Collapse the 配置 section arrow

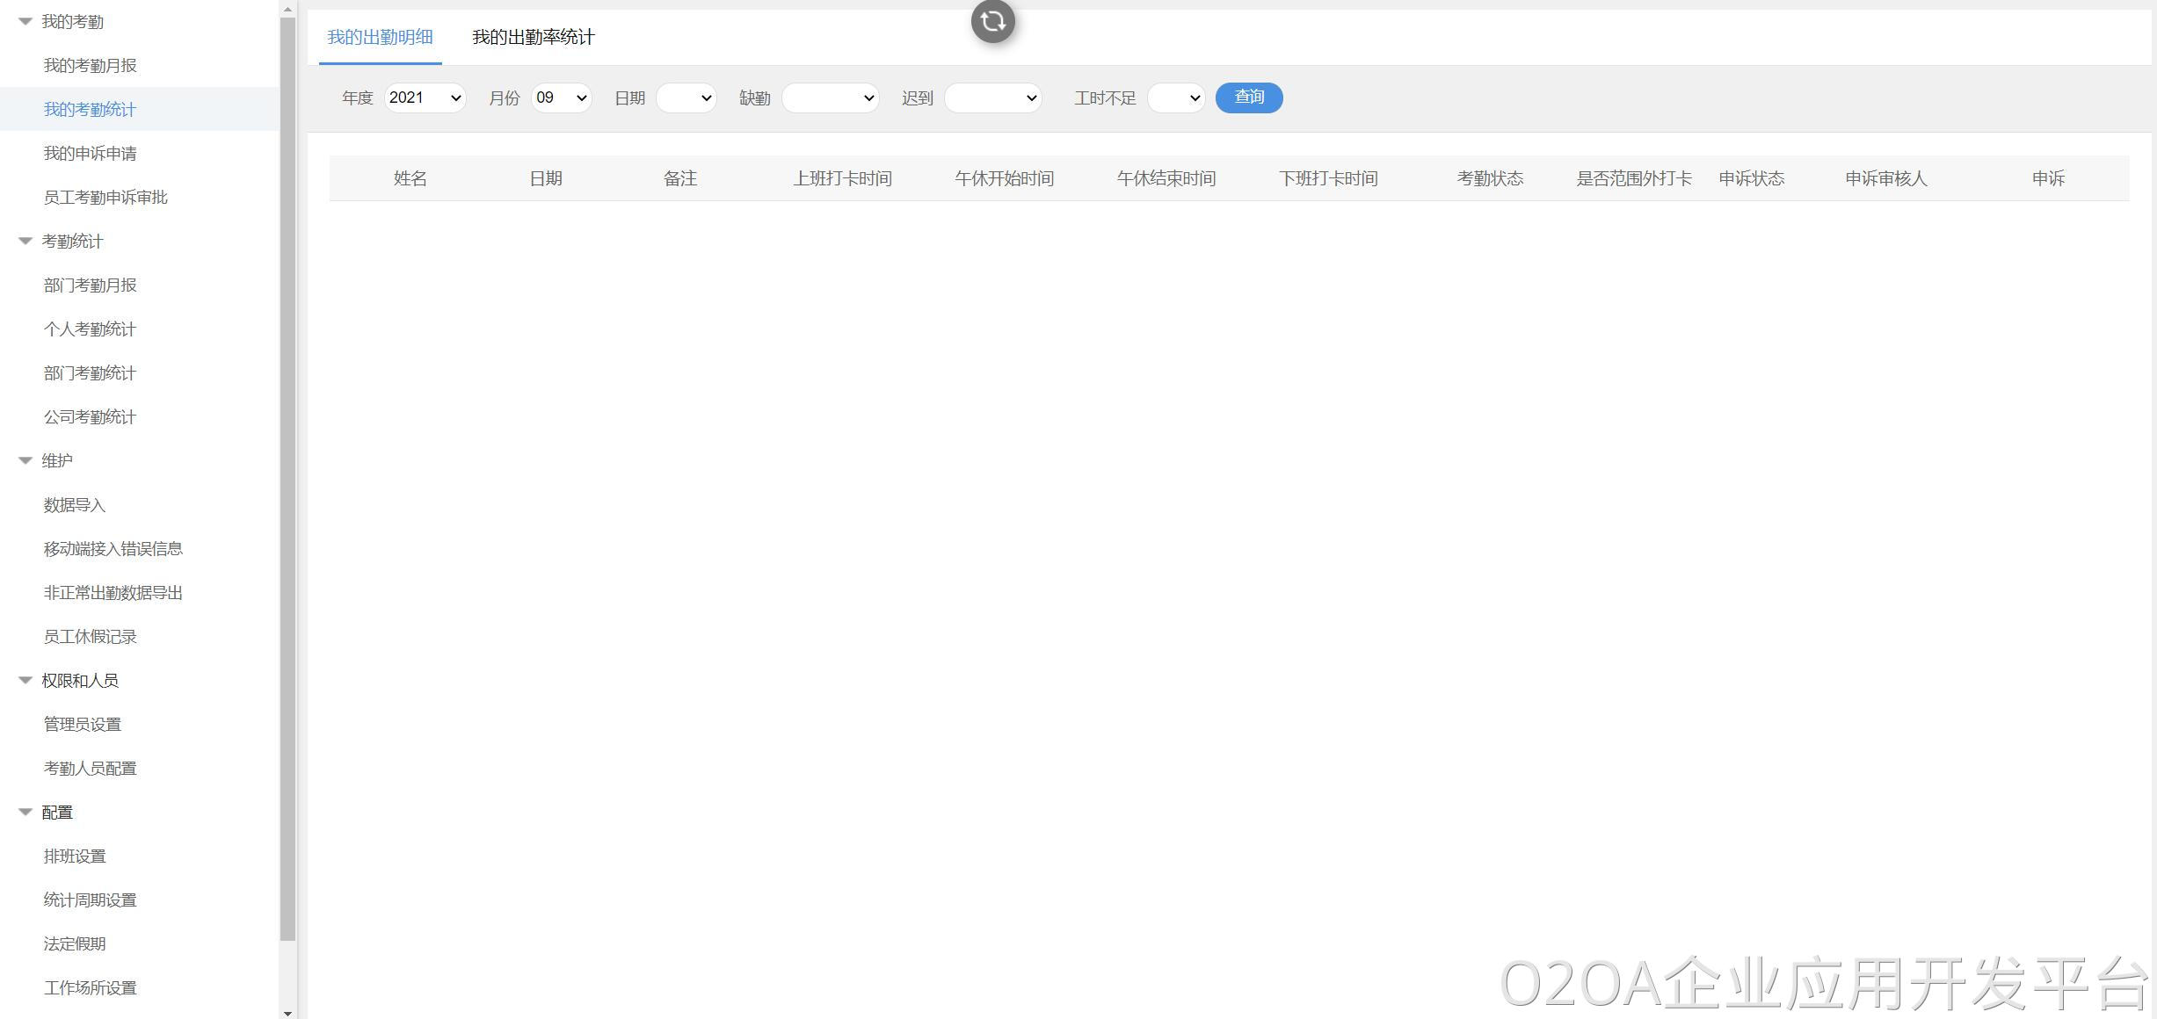(25, 812)
